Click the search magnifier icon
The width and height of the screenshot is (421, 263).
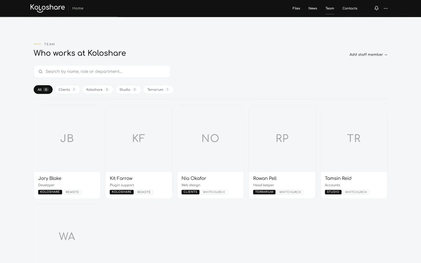click(x=41, y=72)
